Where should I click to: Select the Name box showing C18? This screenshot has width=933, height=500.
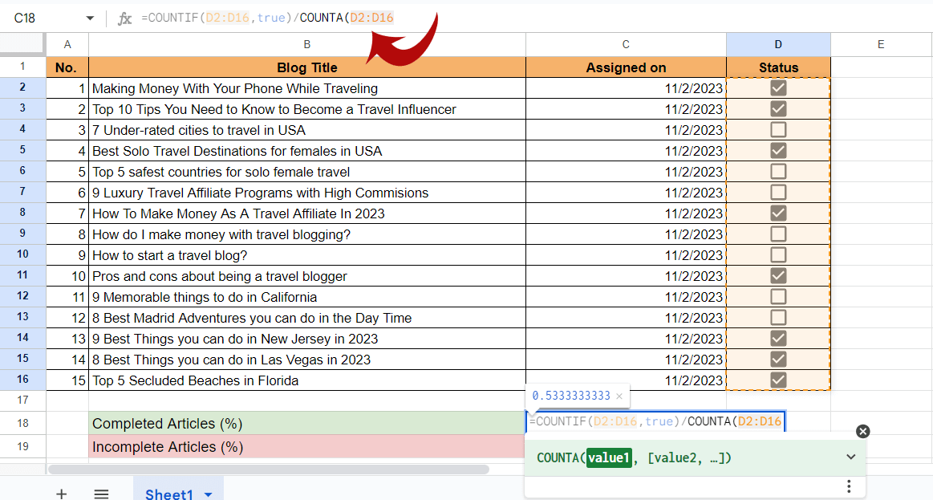pos(24,18)
